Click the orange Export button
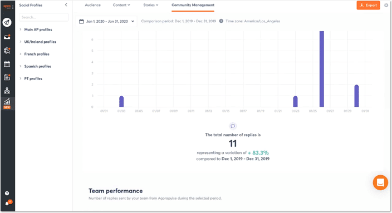The image size is (392, 213). [x=368, y=5]
